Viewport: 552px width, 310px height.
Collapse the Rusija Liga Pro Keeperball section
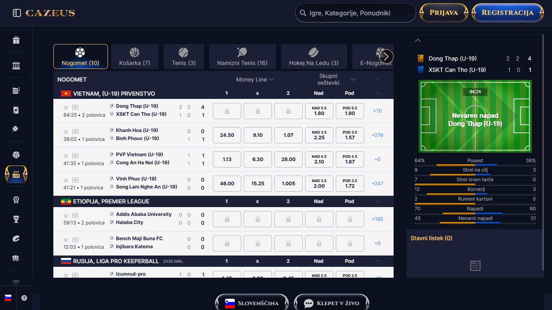[x=377, y=261]
